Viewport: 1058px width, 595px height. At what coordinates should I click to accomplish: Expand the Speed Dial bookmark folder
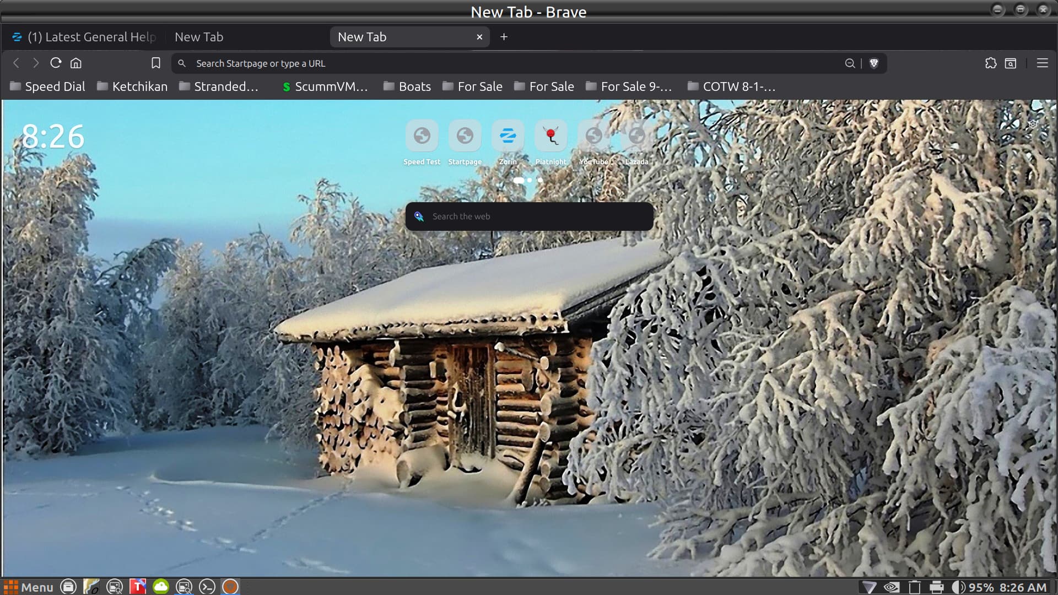[47, 86]
